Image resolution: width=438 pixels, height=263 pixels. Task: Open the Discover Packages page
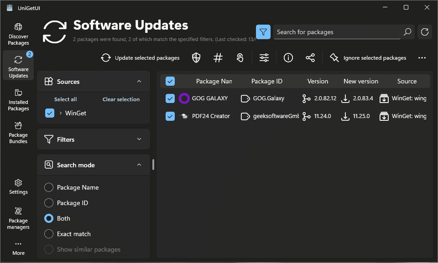(x=18, y=34)
